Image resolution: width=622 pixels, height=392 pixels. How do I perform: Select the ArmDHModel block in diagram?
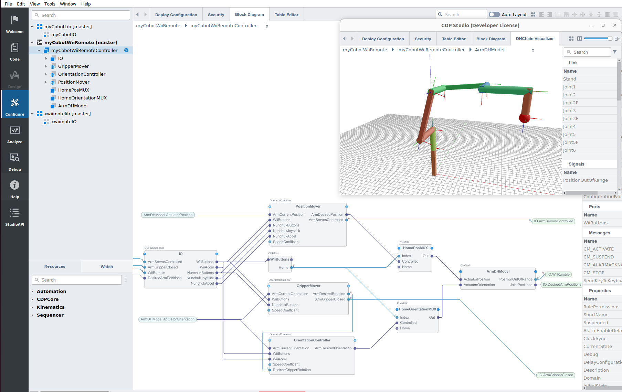coord(498,279)
